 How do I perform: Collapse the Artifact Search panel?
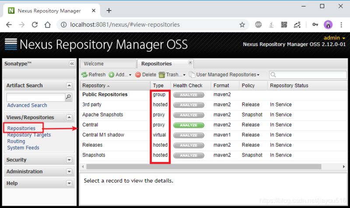tap(69, 85)
